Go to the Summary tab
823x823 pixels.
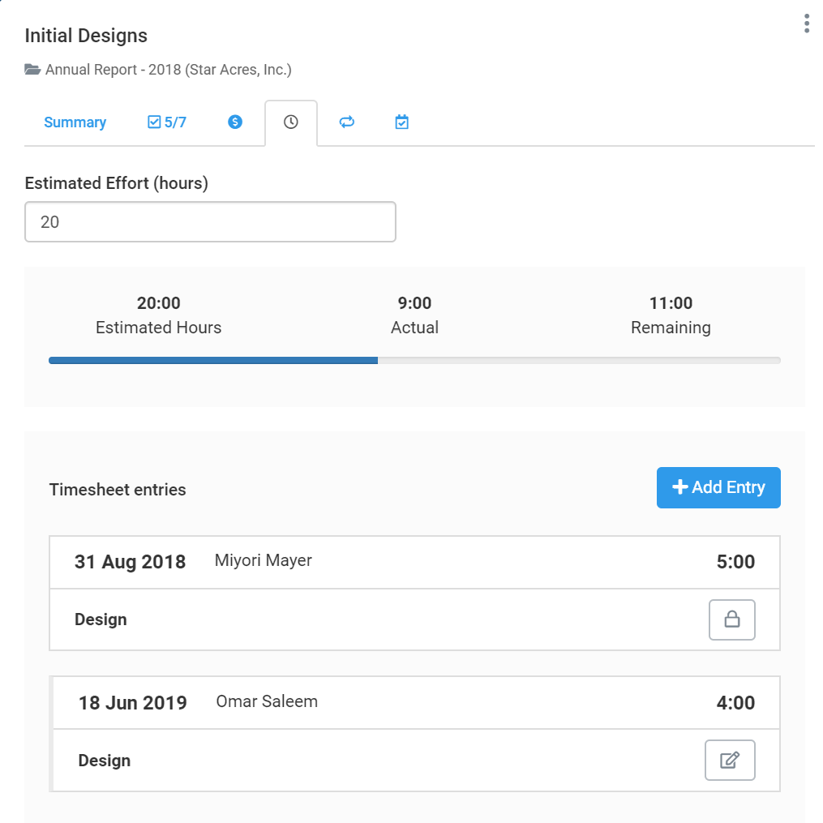(75, 122)
